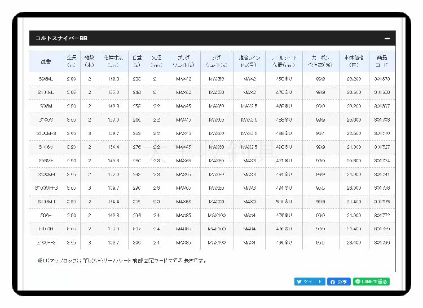Click the footnote about U (アップロック)
This screenshot has height=308, width=423.
click(x=122, y=261)
